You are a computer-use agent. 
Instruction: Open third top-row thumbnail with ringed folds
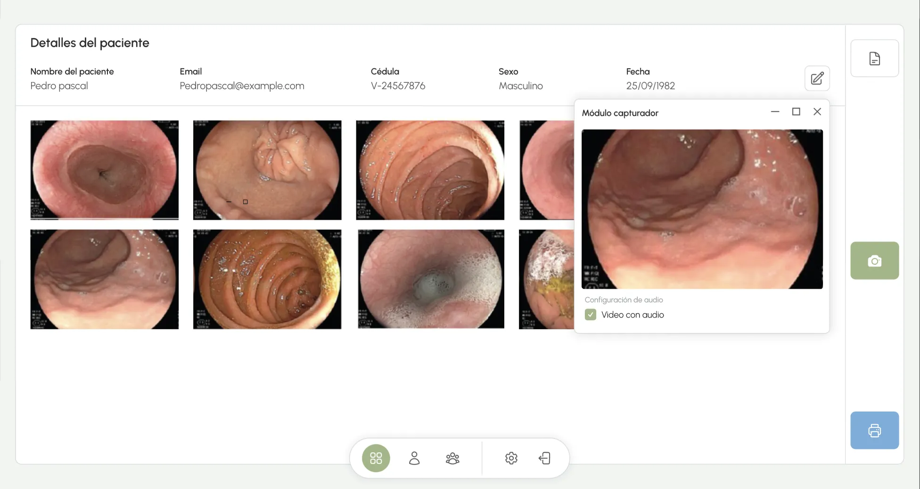point(430,170)
